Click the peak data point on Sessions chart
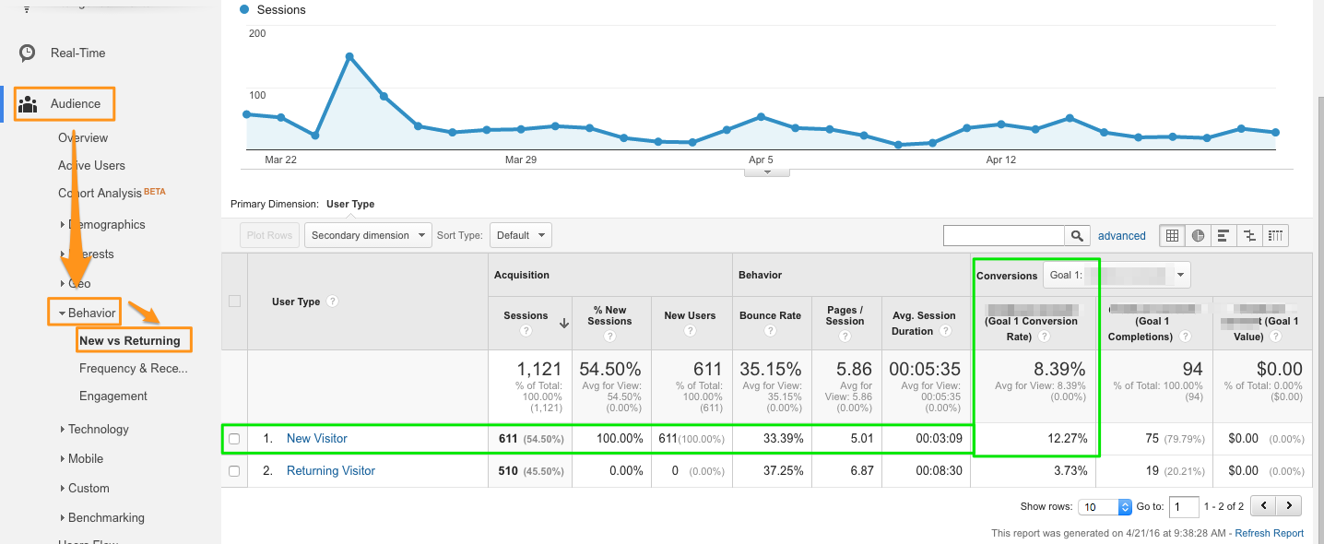 [349, 56]
